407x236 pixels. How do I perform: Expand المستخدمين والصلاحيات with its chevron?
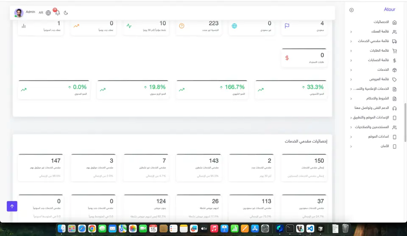[351, 128]
